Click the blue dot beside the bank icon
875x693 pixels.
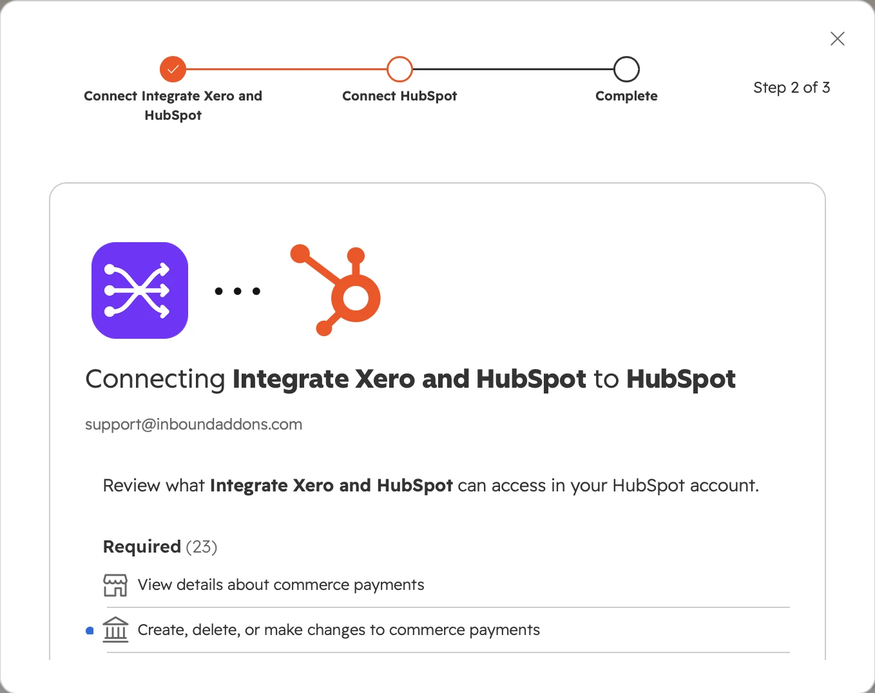coord(90,631)
